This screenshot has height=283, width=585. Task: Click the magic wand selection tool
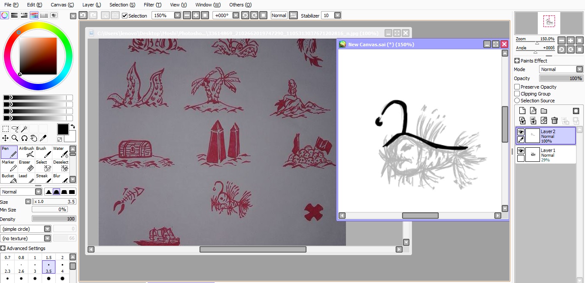click(x=24, y=128)
